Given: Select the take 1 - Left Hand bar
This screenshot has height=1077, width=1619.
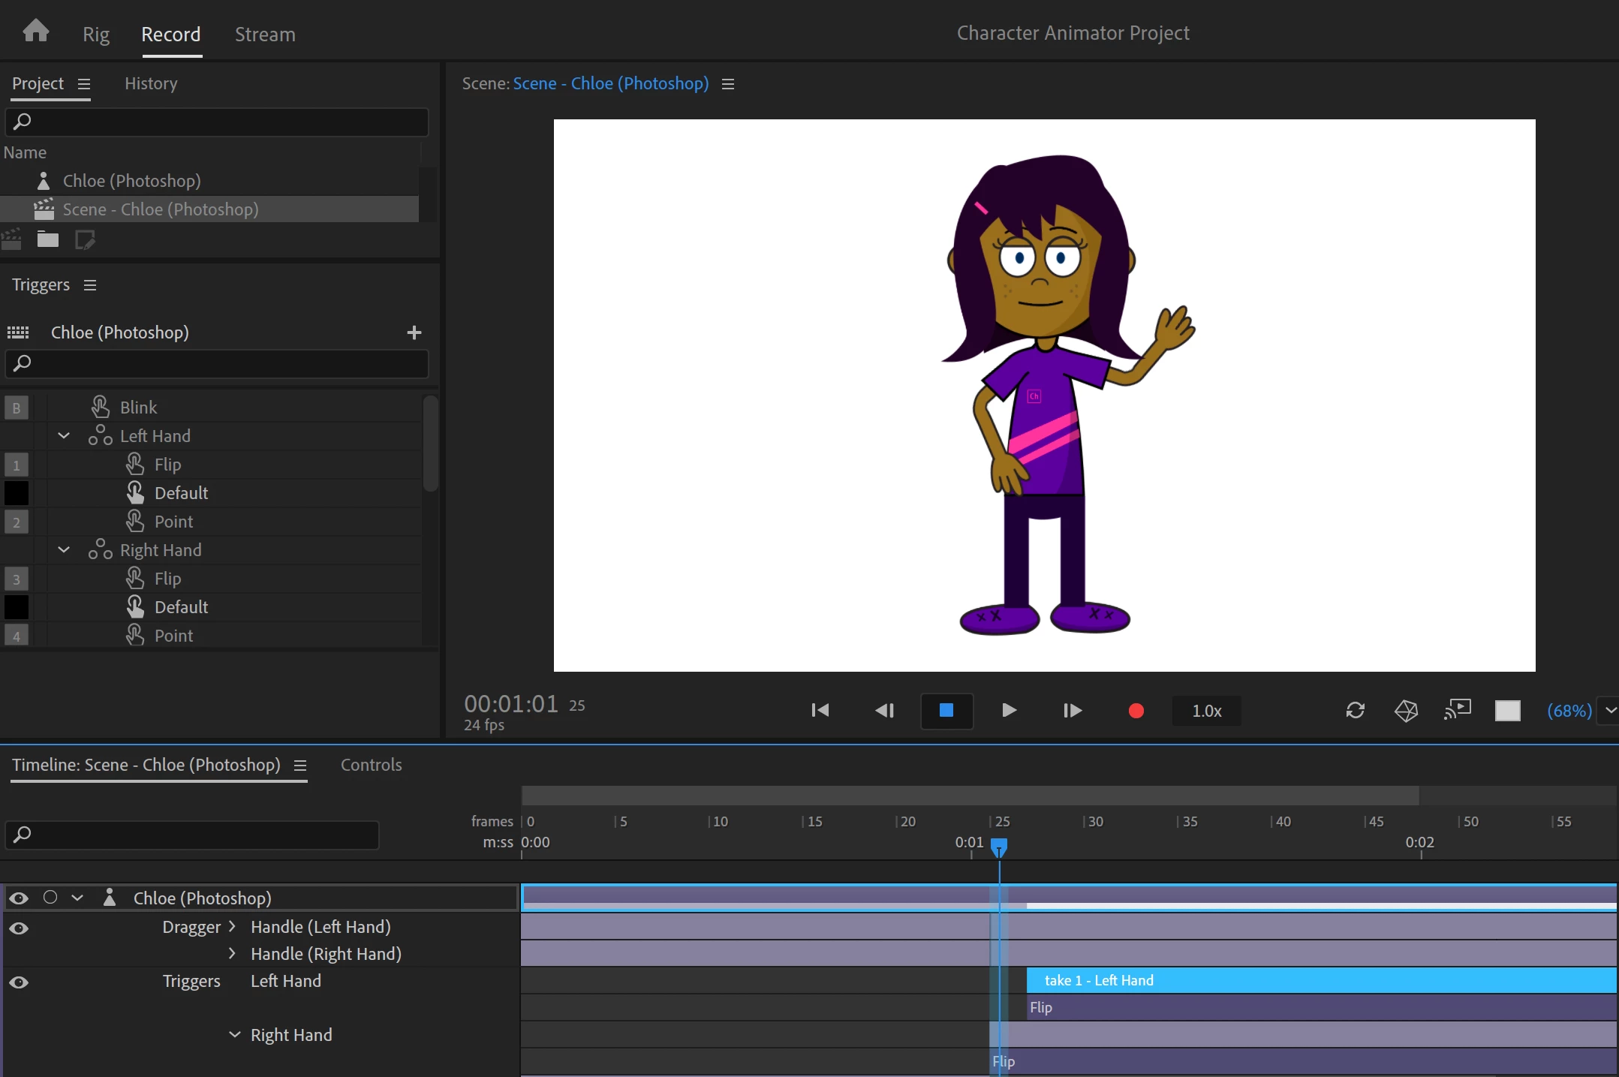Looking at the screenshot, I should (x=1321, y=980).
